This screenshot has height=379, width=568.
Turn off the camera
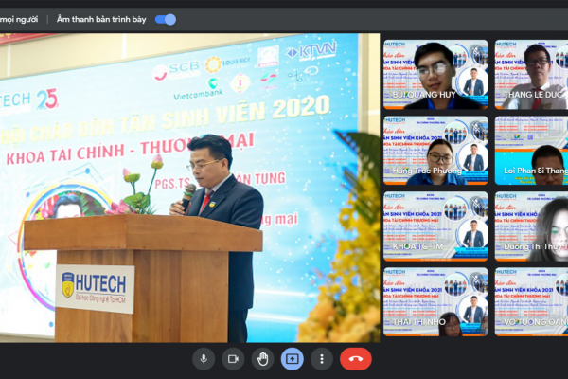[x=233, y=359]
